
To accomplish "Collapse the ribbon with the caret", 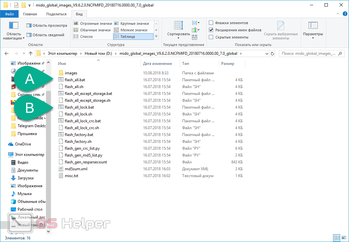I will click(x=338, y=14).
